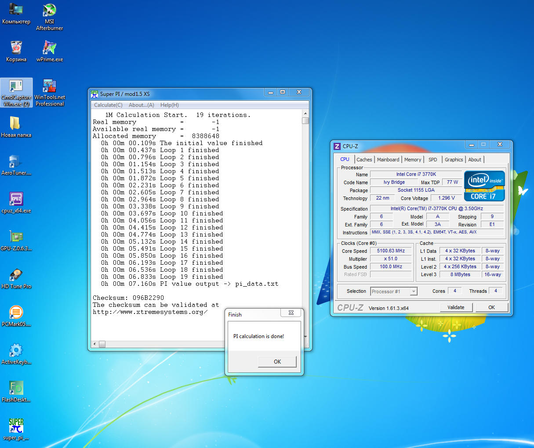Close the Finish dialog with X
Screen dimensions: 534x448
tap(291, 313)
